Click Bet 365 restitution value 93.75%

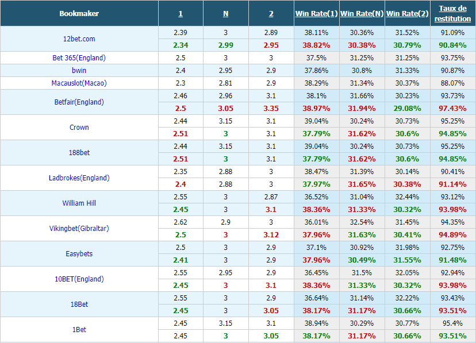coord(452,58)
